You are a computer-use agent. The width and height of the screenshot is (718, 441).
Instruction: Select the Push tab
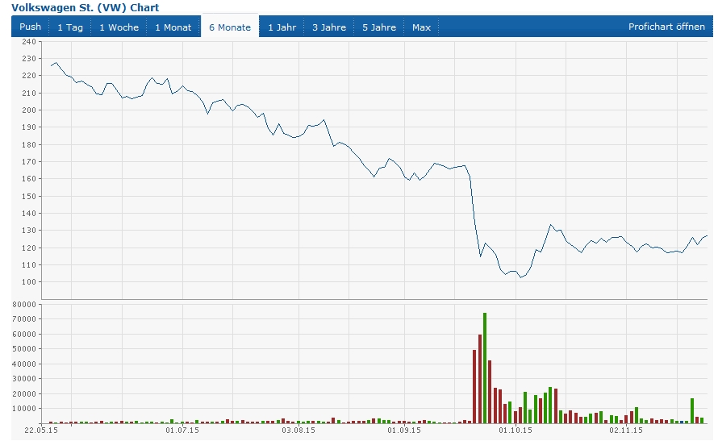click(30, 27)
